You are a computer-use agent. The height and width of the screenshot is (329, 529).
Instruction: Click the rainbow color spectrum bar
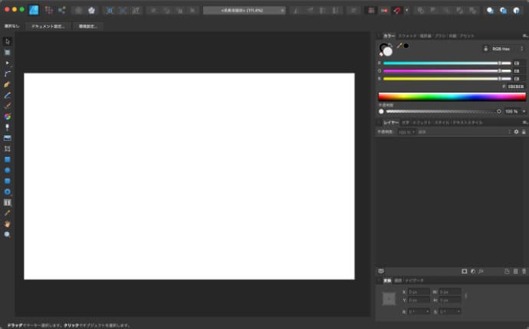(452, 96)
